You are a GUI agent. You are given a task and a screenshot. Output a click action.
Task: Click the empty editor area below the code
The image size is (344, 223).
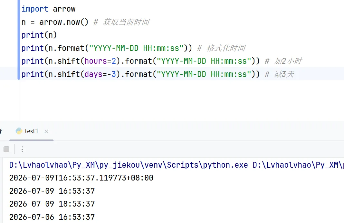pyautogui.click(x=182, y=100)
